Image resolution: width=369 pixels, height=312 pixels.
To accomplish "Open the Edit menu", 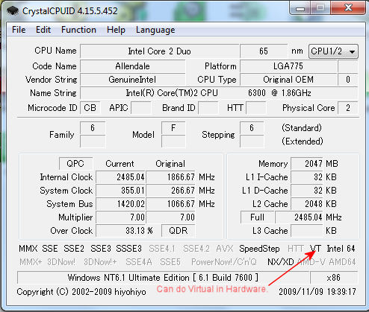I will [x=43, y=30].
